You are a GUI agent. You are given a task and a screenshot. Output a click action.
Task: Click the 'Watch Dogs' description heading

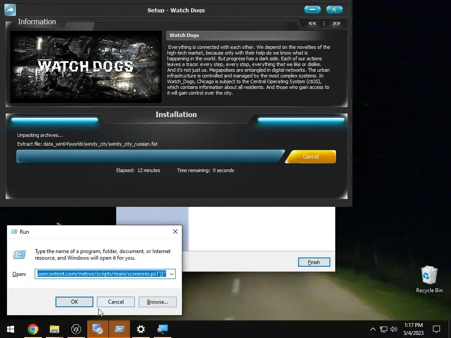(184, 35)
